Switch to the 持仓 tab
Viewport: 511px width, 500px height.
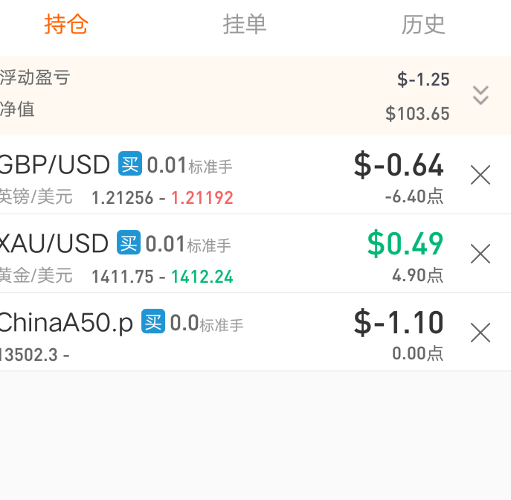(66, 25)
